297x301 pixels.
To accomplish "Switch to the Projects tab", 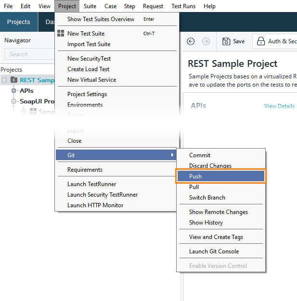I will coord(19,22).
